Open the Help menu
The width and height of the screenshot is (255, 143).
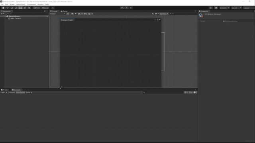(47, 4)
